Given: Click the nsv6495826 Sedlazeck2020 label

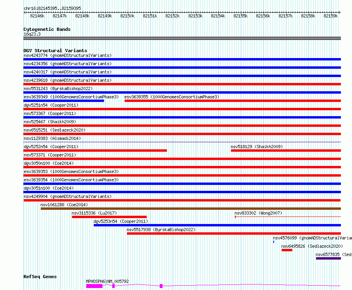Looking at the screenshot, I should (312, 246).
